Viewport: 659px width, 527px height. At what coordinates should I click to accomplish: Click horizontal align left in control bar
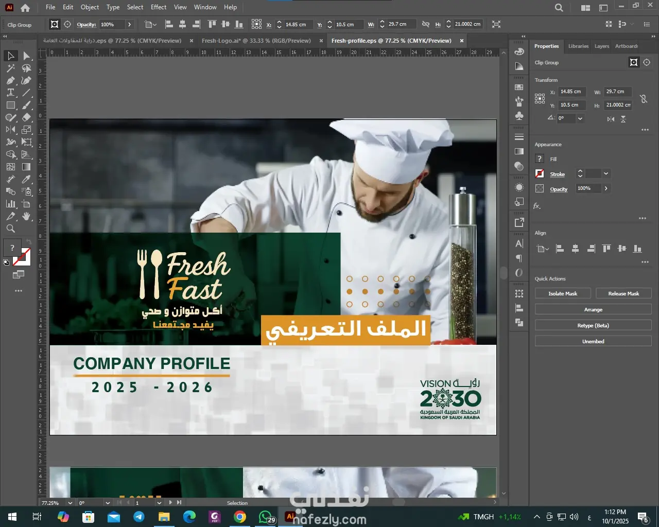[x=168, y=24]
